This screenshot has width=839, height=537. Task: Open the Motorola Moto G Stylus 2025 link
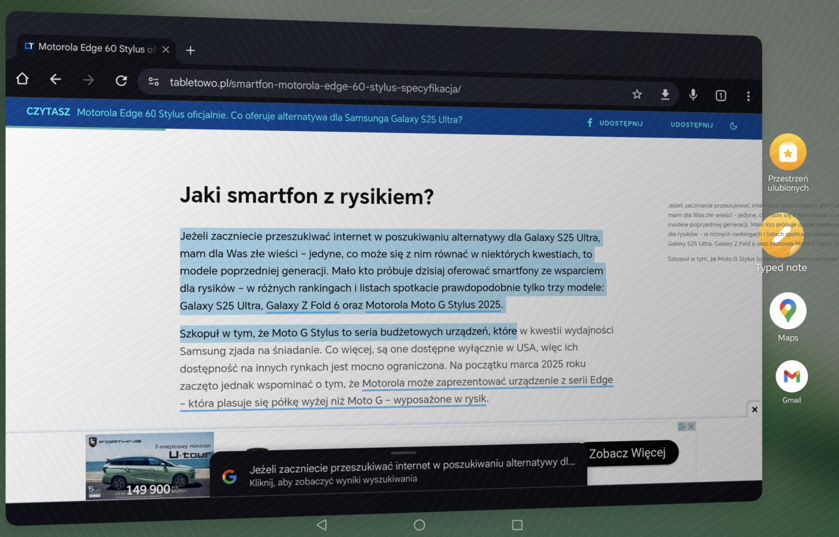433,304
